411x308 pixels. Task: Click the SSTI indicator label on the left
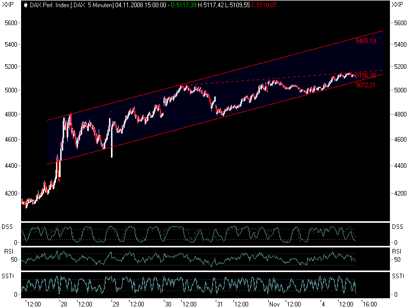pos(8,276)
